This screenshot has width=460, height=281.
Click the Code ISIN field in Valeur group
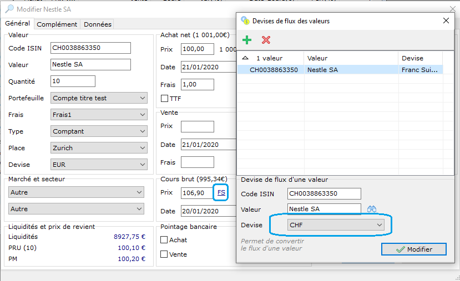90,48
